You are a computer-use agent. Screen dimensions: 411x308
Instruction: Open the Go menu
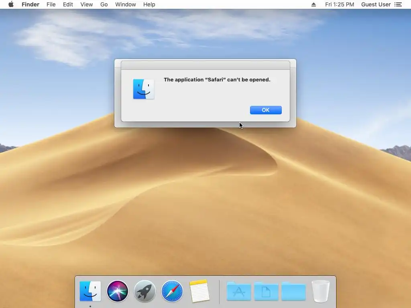(104, 4)
